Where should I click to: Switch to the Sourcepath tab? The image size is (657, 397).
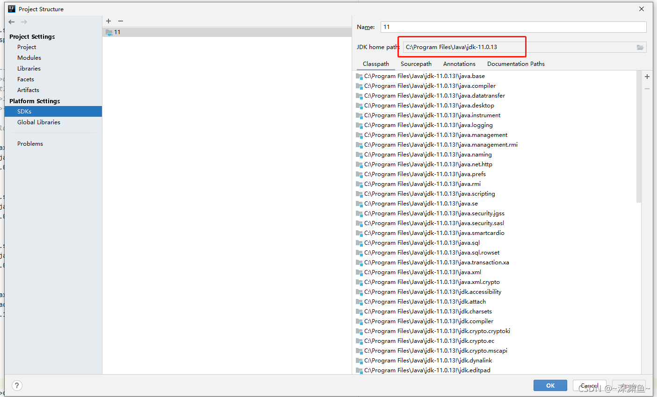(x=416, y=64)
